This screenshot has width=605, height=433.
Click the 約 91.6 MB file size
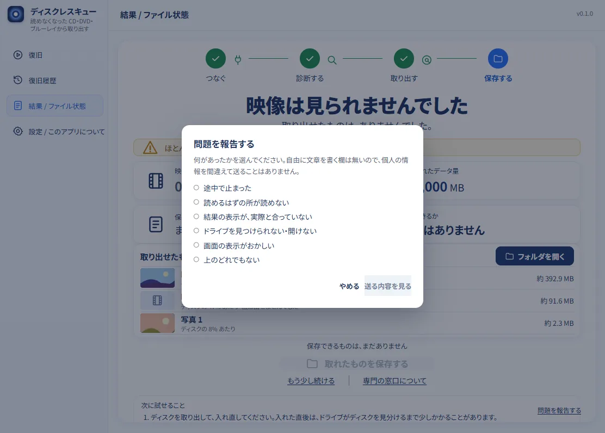557,301
